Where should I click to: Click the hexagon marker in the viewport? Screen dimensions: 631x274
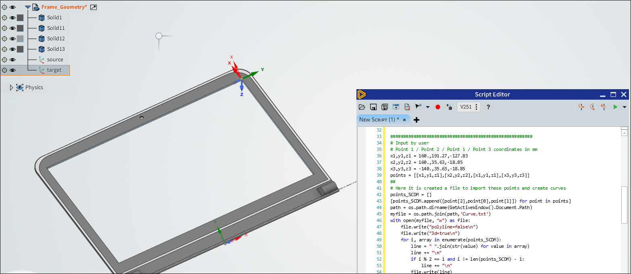tap(159, 36)
